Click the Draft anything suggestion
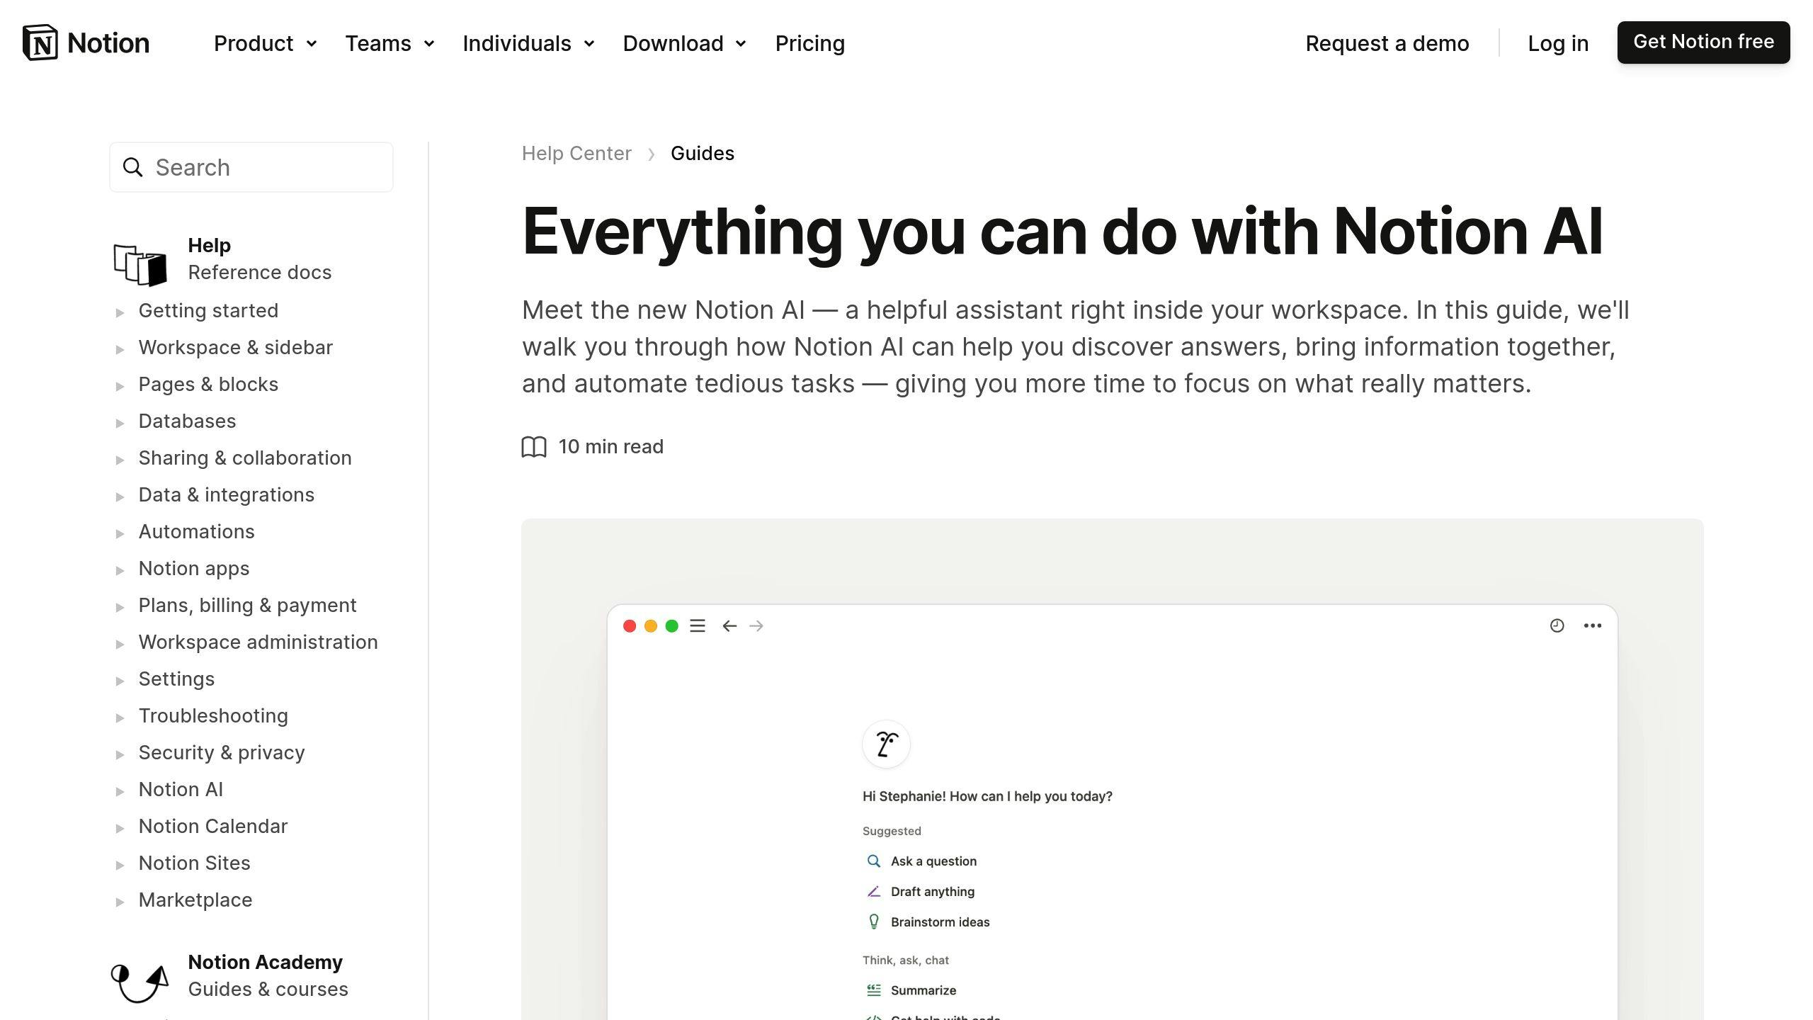1813x1020 pixels. click(932, 892)
